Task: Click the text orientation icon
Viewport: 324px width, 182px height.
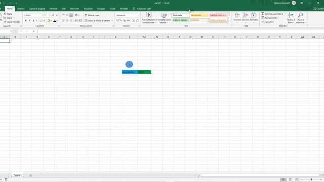Action: (76, 15)
